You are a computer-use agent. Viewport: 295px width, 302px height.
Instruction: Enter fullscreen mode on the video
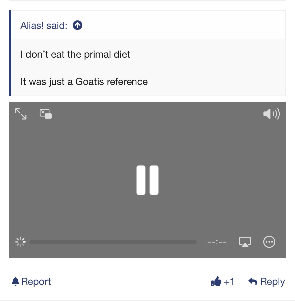(21, 114)
